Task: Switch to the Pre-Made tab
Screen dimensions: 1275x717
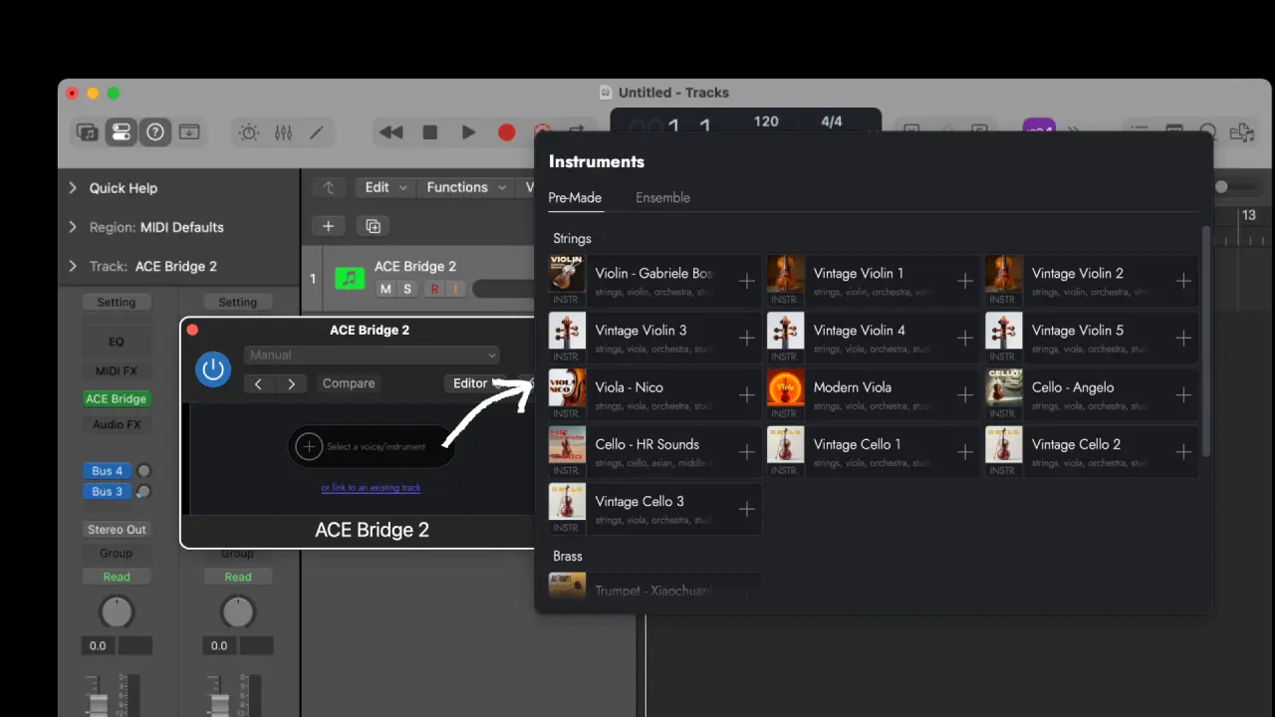Action: coord(575,197)
